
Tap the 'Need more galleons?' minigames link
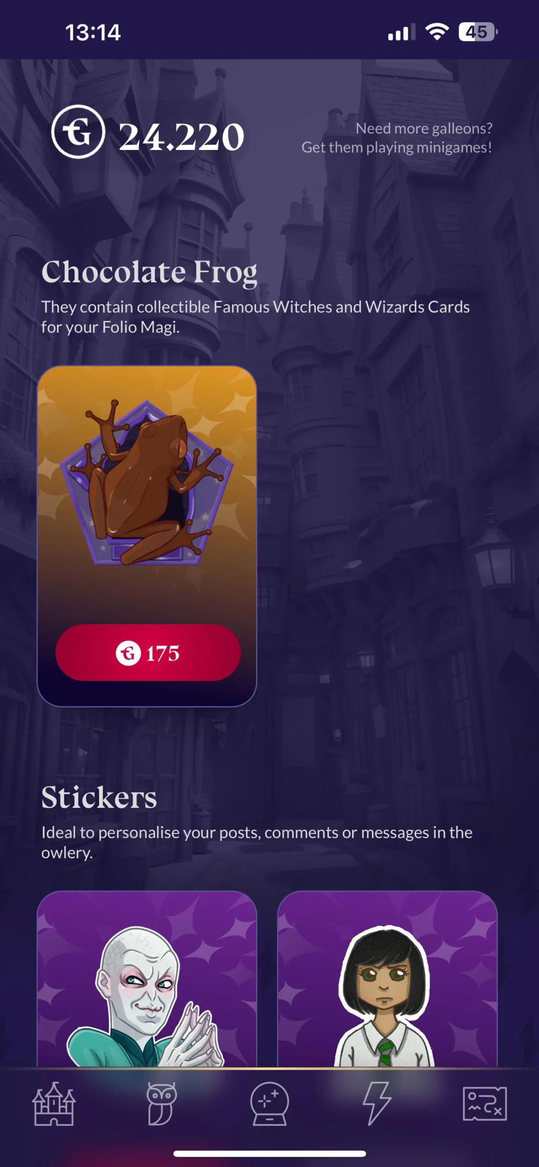point(397,138)
